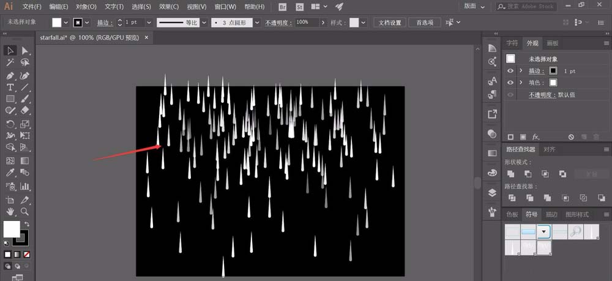Pick the Free Transform tool
612x281 pixels.
tap(25, 136)
